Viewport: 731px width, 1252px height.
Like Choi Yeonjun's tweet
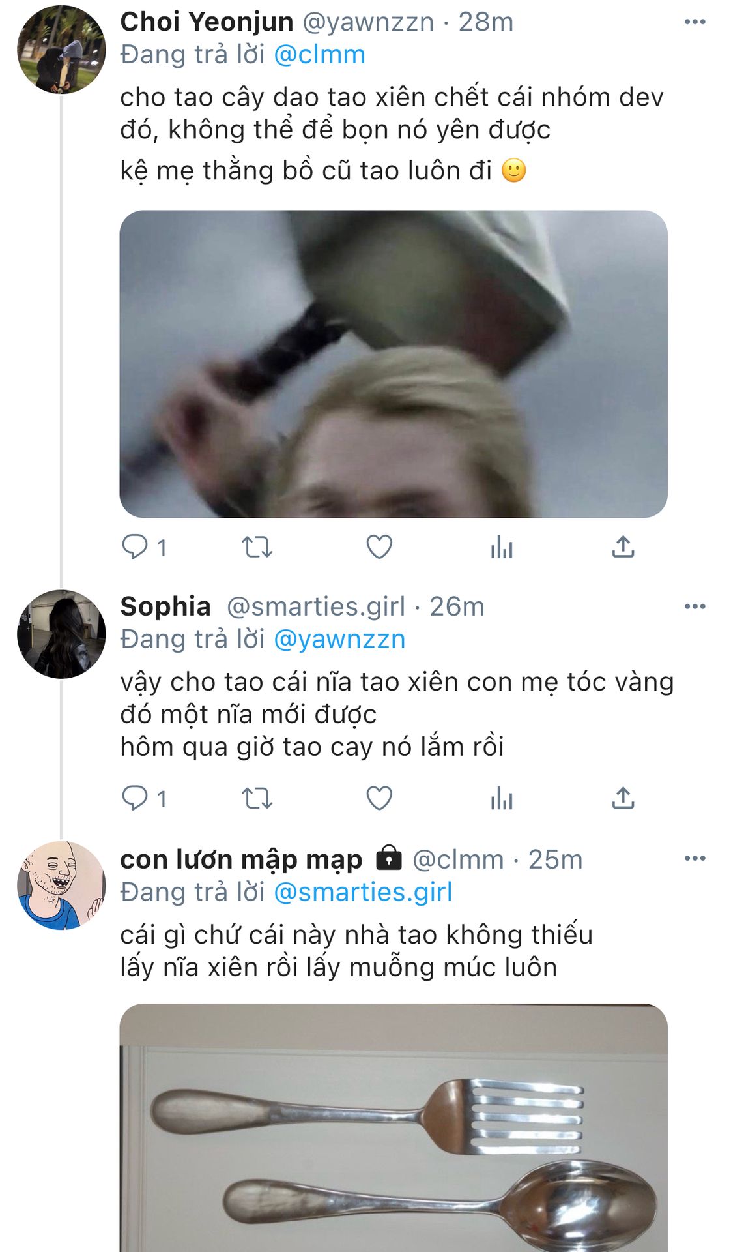click(379, 547)
